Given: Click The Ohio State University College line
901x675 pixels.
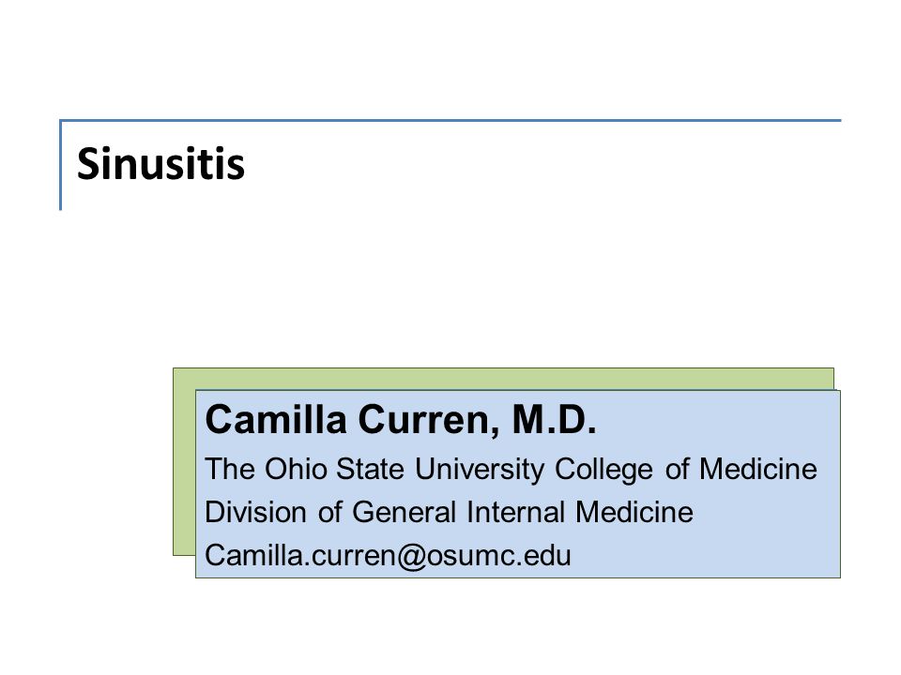Looking at the screenshot, I should coord(511,470).
